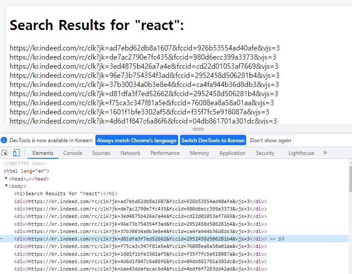Image resolution: width=352 pixels, height=274 pixels.
Task: Select div node with jk=37b30034a0b3e8e4
Action: 140,231
